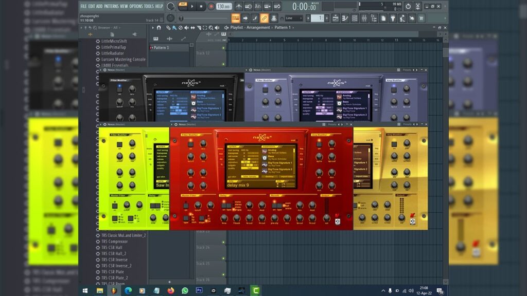Toggle Amp Modifier on button in red Nexus
This screenshot has height=296, width=527.
coord(319,144)
